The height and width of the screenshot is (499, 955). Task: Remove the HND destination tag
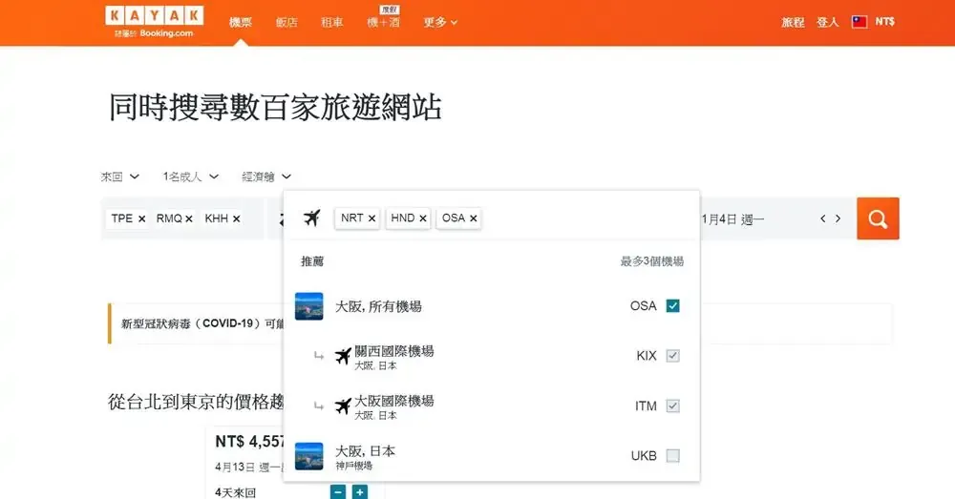423,218
